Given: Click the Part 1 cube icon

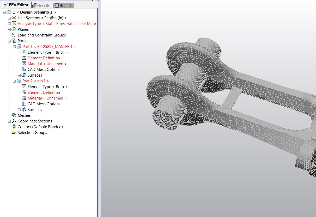Looking at the screenshot, I should coord(19,46).
